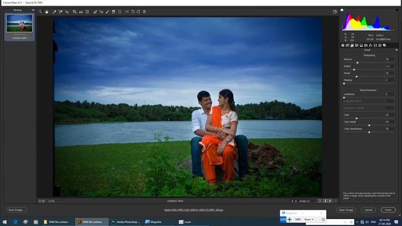Select the Transform tool

point(87,12)
